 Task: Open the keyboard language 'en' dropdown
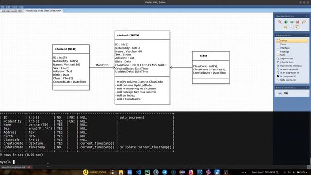click(x=244, y=172)
